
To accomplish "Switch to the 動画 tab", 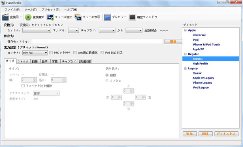I will [x=35, y=62].
